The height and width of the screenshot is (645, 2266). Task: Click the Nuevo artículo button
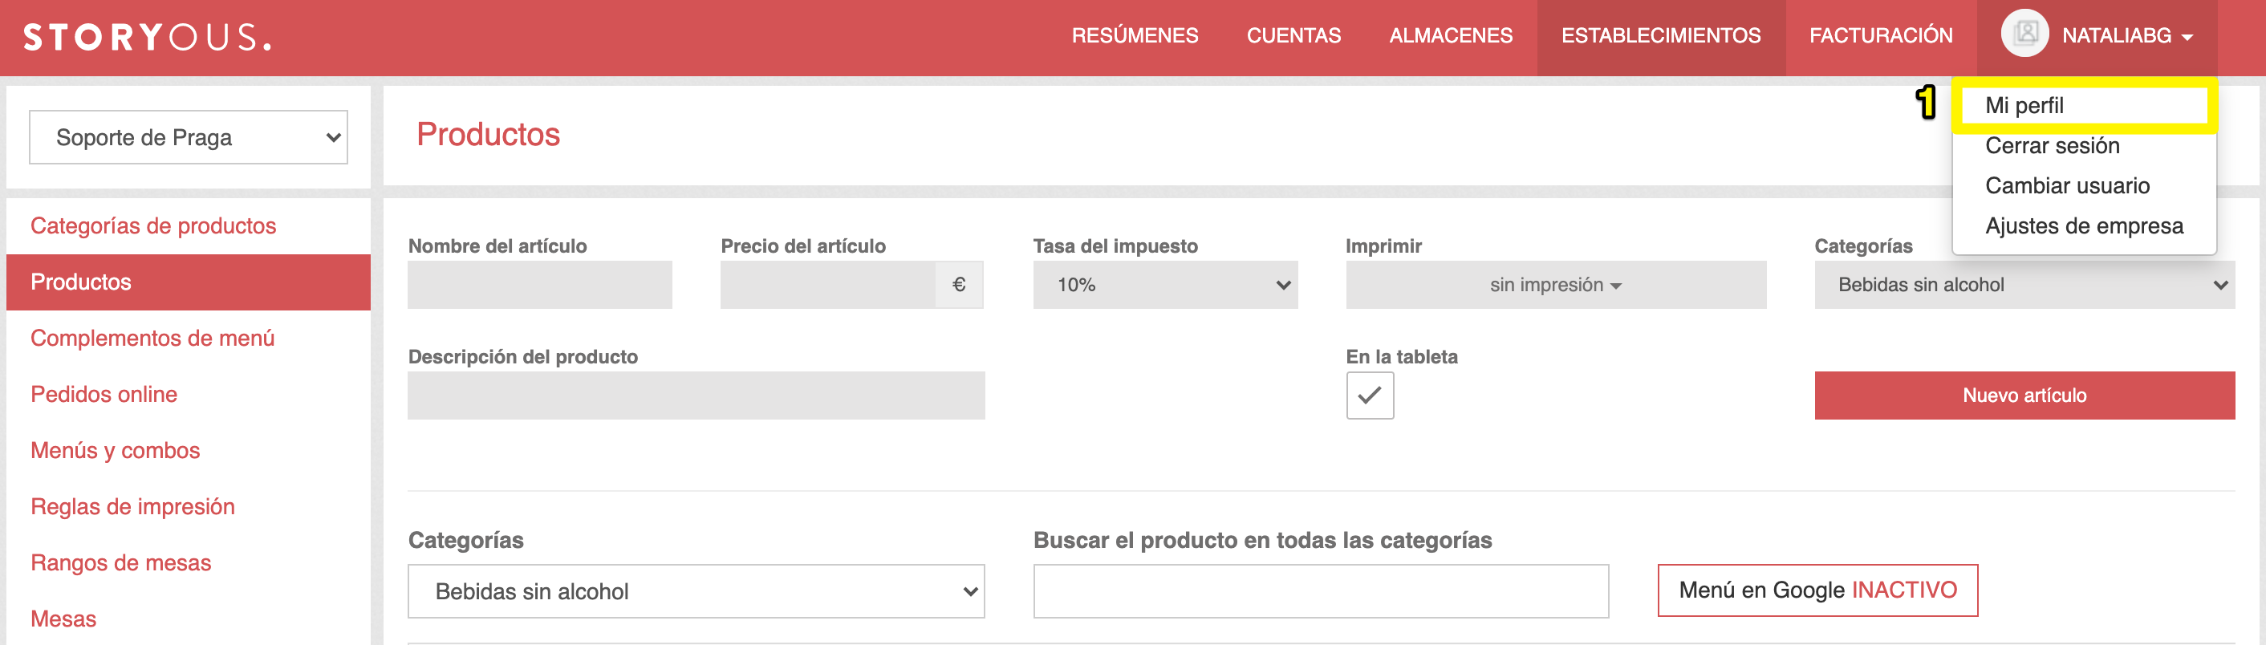2024,395
